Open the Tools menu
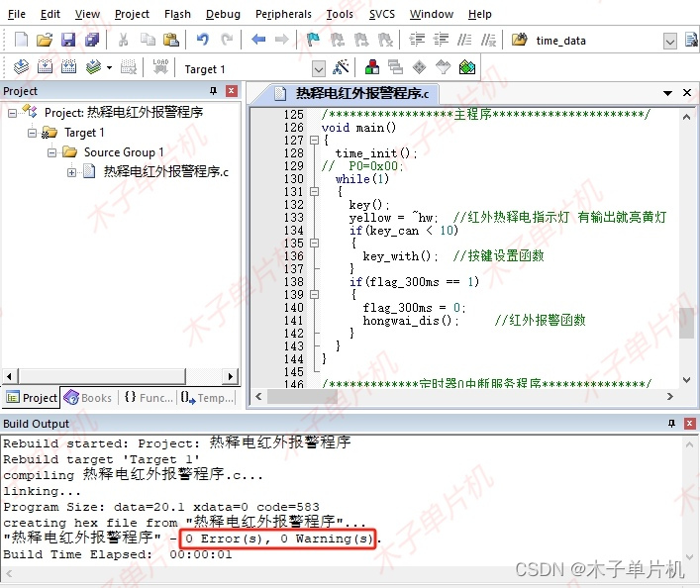 click(x=340, y=14)
